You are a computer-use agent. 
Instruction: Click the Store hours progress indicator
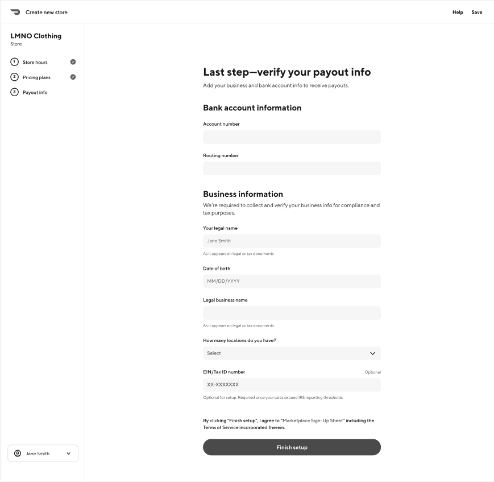click(x=14, y=62)
